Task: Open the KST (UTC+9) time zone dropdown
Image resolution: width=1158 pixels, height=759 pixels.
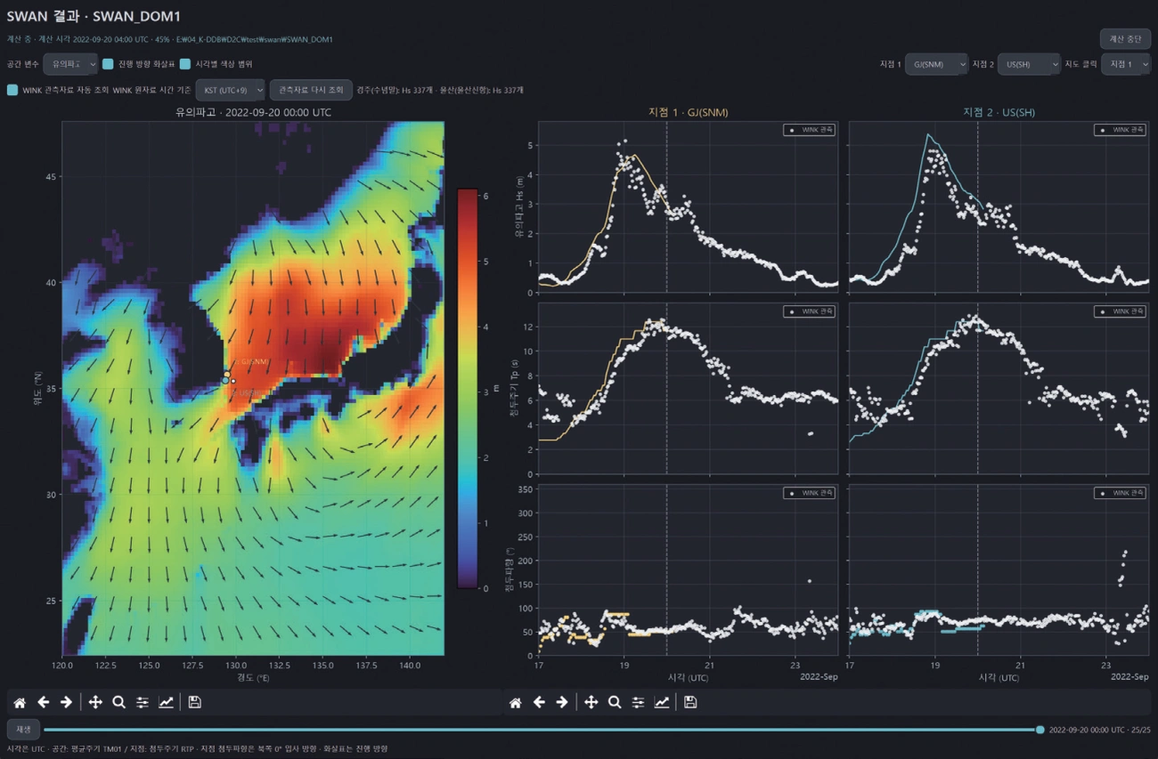Action: pyautogui.click(x=230, y=90)
